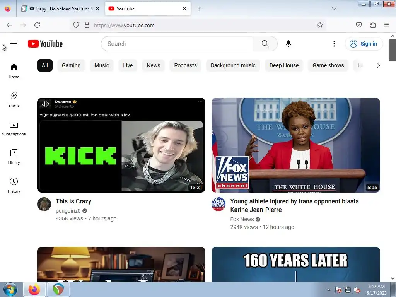Open History in the sidebar

point(14,185)
